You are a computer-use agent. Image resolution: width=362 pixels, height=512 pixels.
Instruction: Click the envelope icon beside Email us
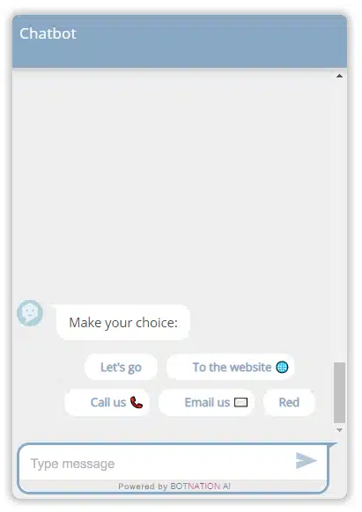(240, 403)
